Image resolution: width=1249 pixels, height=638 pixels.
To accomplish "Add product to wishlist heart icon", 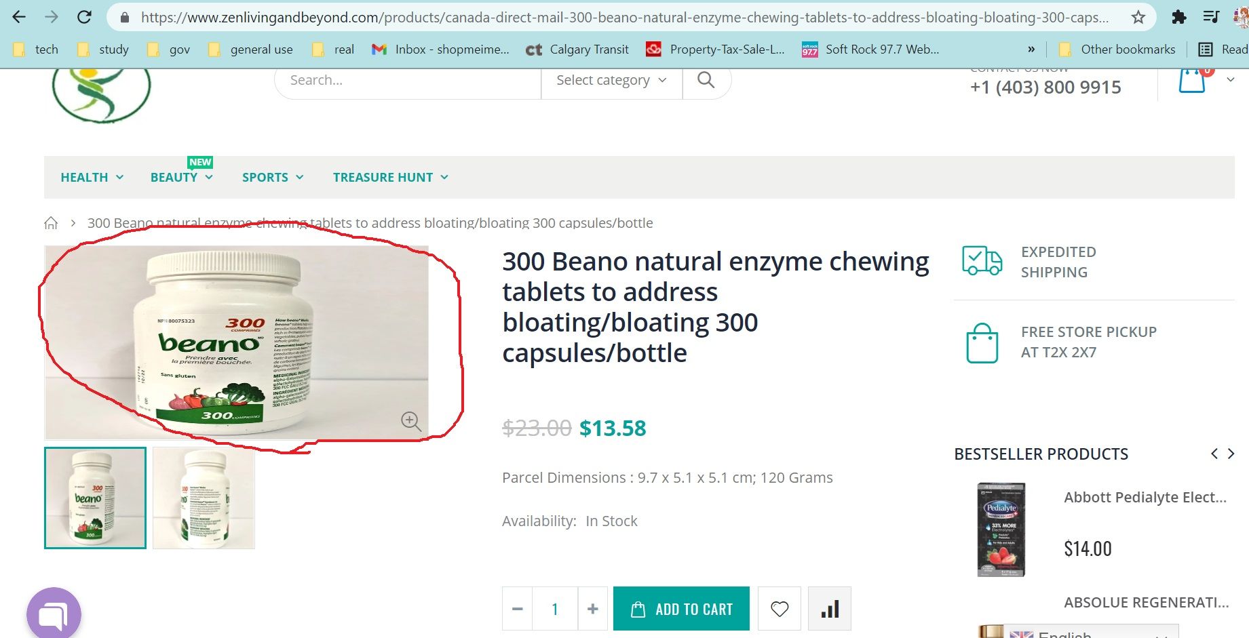I will coord(780,609).
